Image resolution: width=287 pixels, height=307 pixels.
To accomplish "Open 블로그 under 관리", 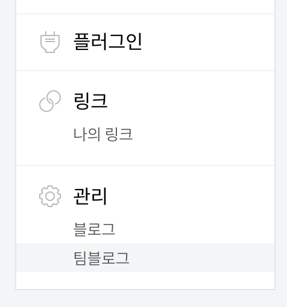I will pos(94,229).
